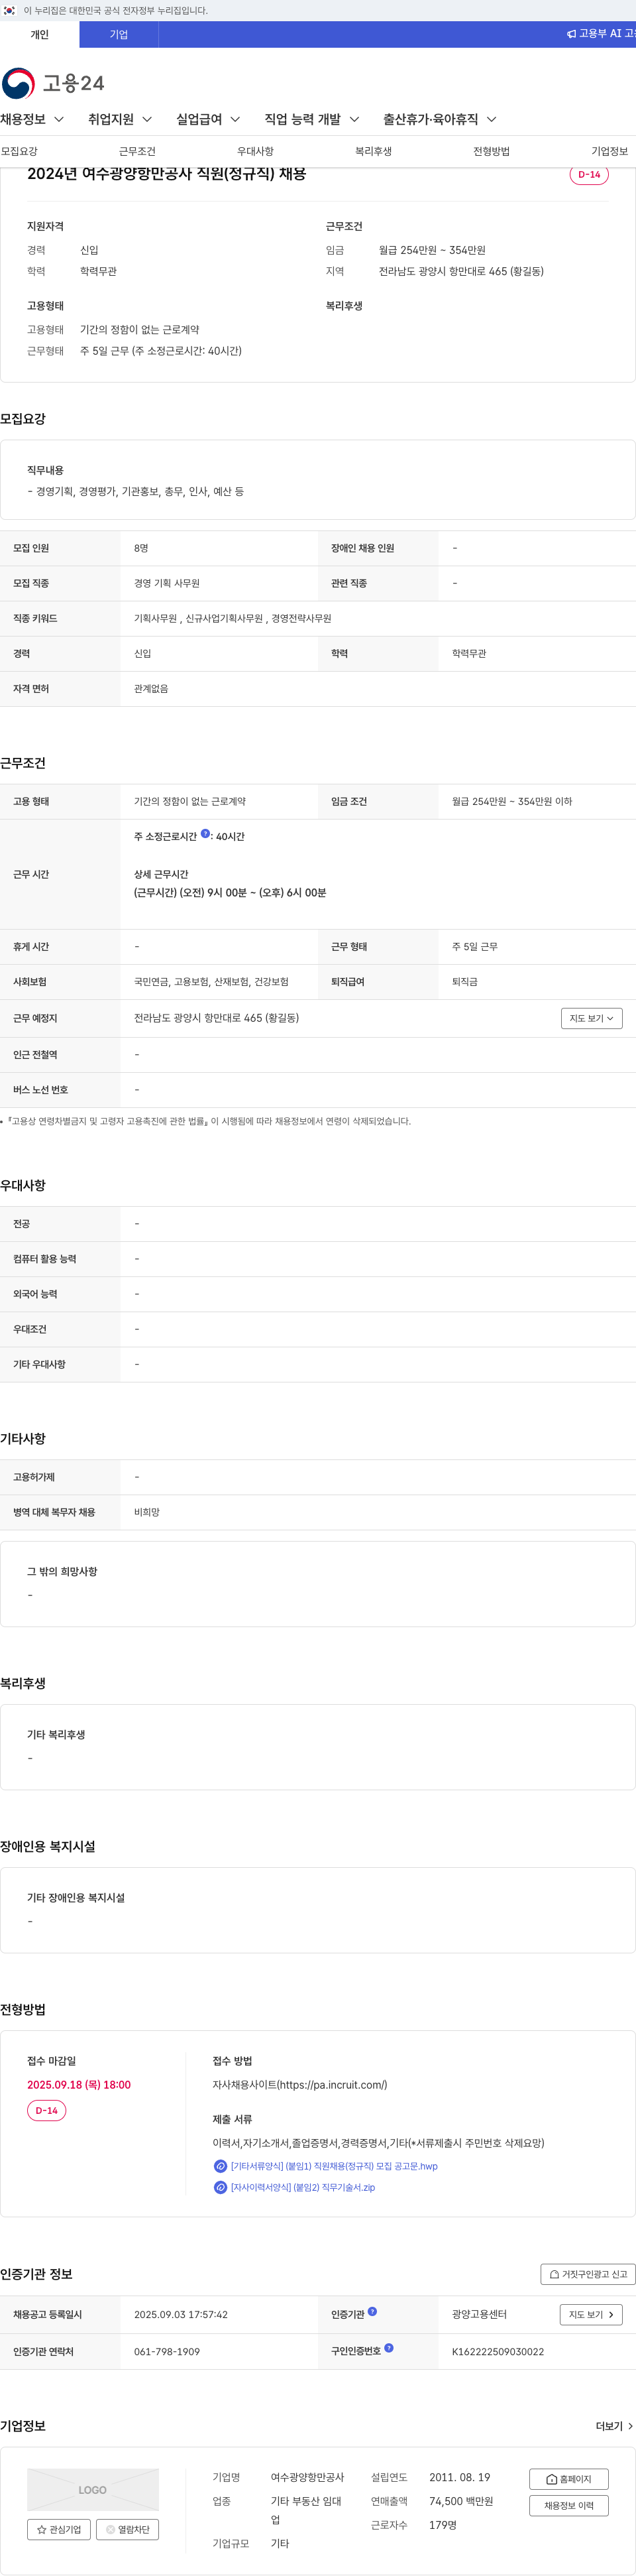
Task: Select the 사회보험 value 국민연금, 고용보험, 산재보험, 건강보험
Action: pyautogui.click(x=211, y=982)
